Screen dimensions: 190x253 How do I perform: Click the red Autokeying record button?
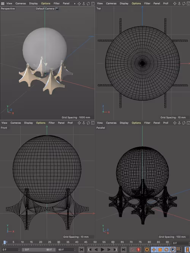click(x=138, y=250)
